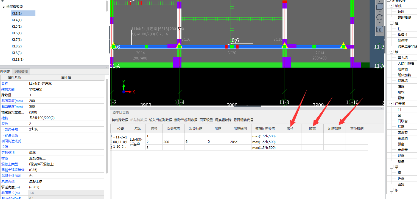Collapse the 墙 group in component tree
417x199 pixels.
point(391,52)
